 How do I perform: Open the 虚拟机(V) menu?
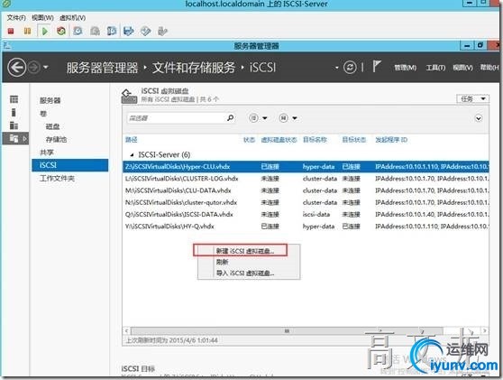72,18
